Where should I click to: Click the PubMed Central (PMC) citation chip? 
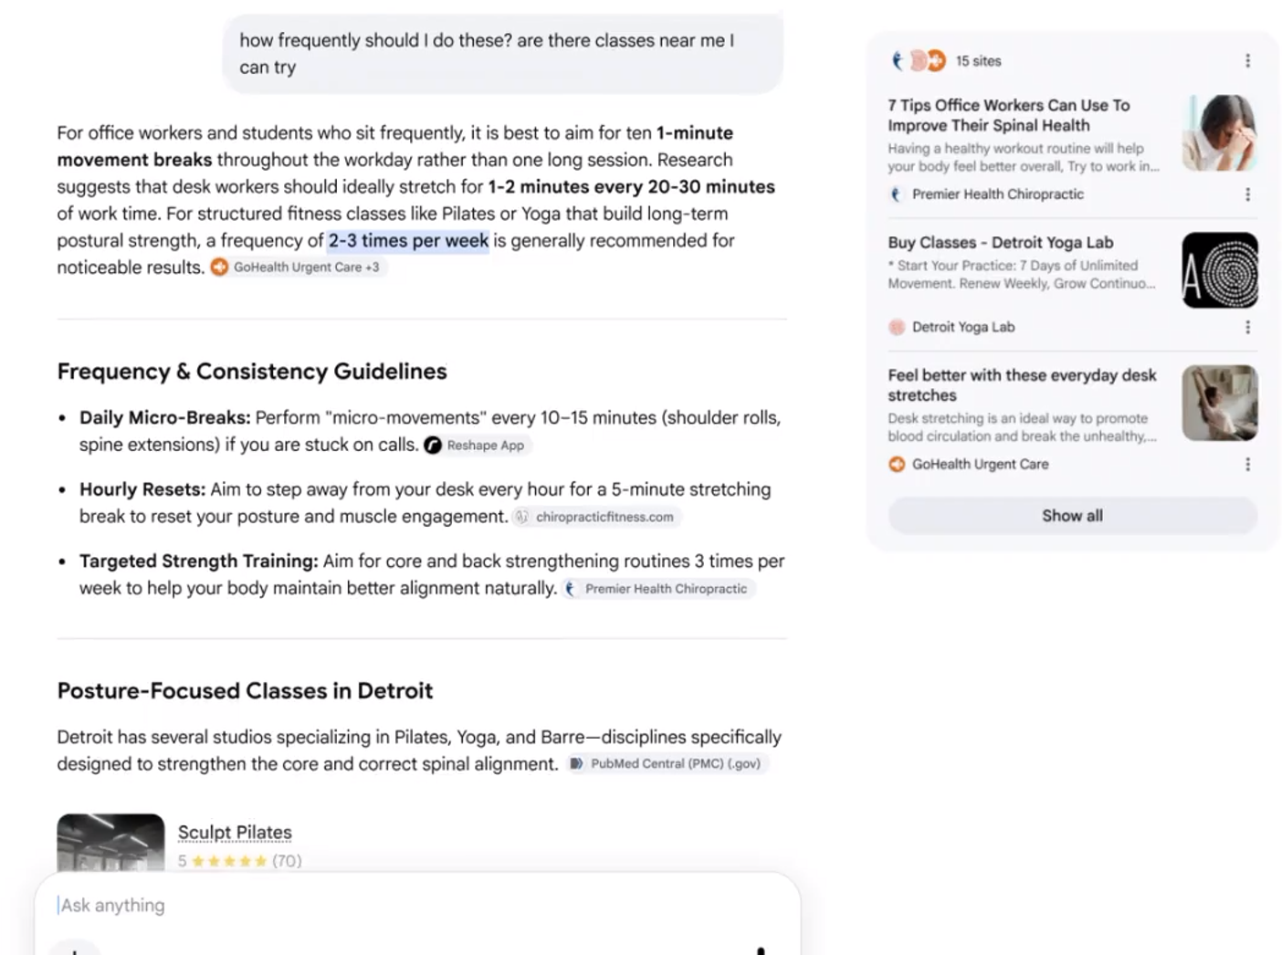click(x=667, y=763)
